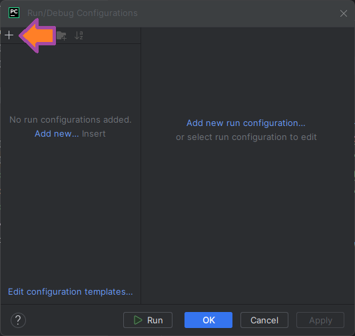Image resolution: width=355 pixels, height=336 pixels.
Task: Open Edit configuration templates...
Action: point(71,291)
